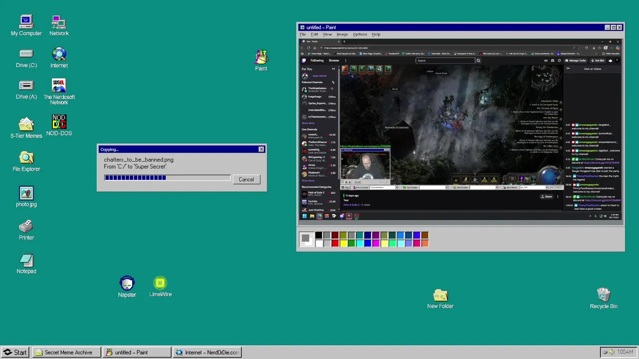639x359 pixels.
Task: Pick the black color swatch
Action: 319,235
